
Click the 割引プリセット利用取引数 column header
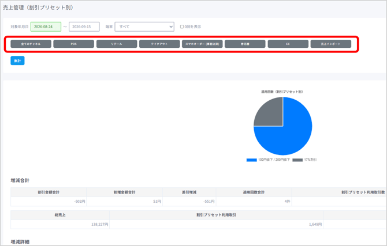[363, 192]
